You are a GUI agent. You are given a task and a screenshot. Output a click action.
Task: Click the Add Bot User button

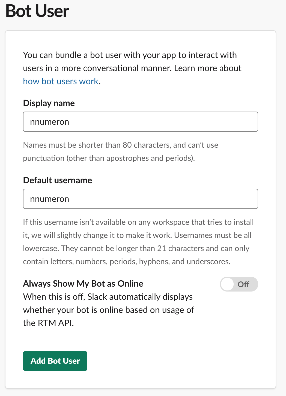pyautogui.click(x=55, y=361)
